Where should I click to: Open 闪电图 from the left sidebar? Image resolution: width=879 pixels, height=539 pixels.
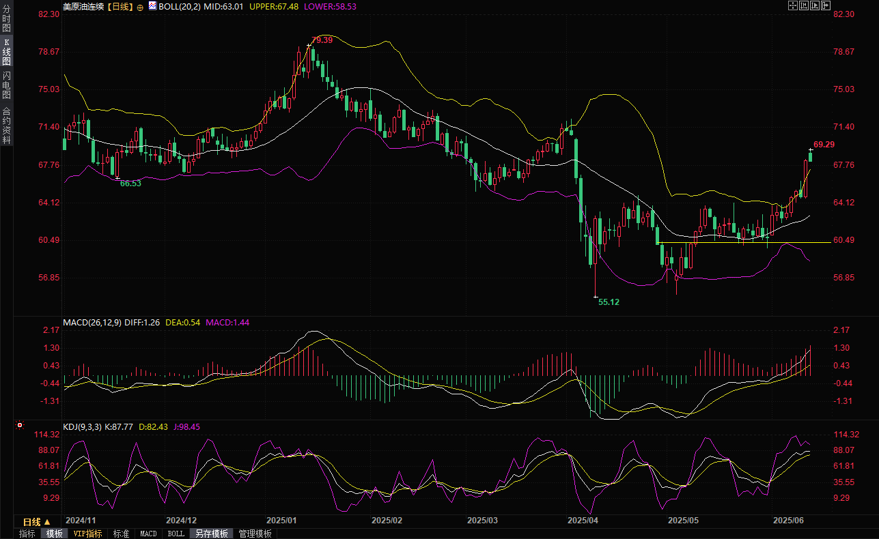click(x=6, y=85)
